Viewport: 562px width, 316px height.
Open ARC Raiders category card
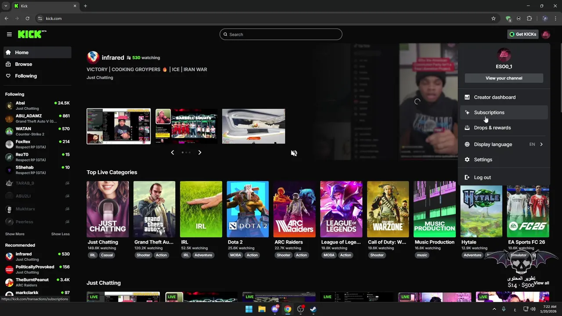click(294, 209)
